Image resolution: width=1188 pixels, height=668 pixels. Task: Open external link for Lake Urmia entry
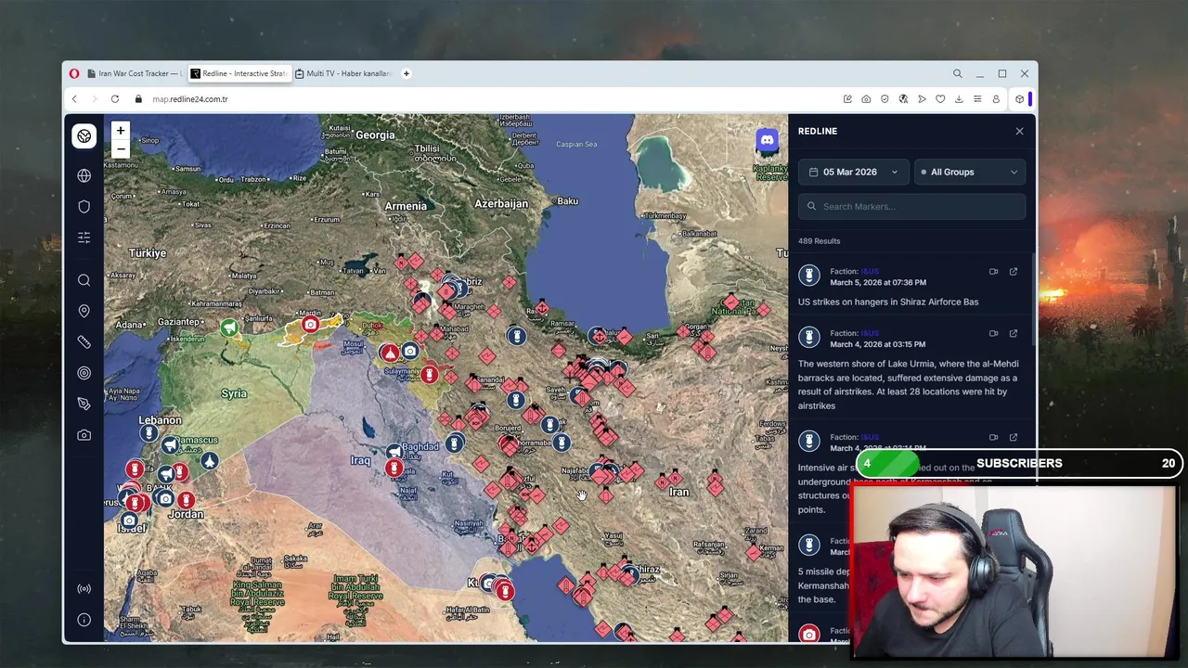[x=1014, y=333]
